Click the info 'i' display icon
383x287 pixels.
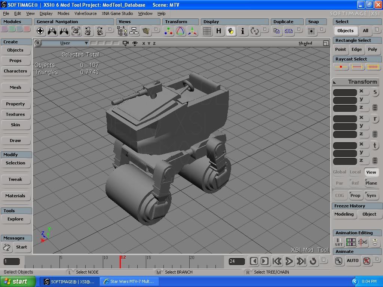pos(242,31)
